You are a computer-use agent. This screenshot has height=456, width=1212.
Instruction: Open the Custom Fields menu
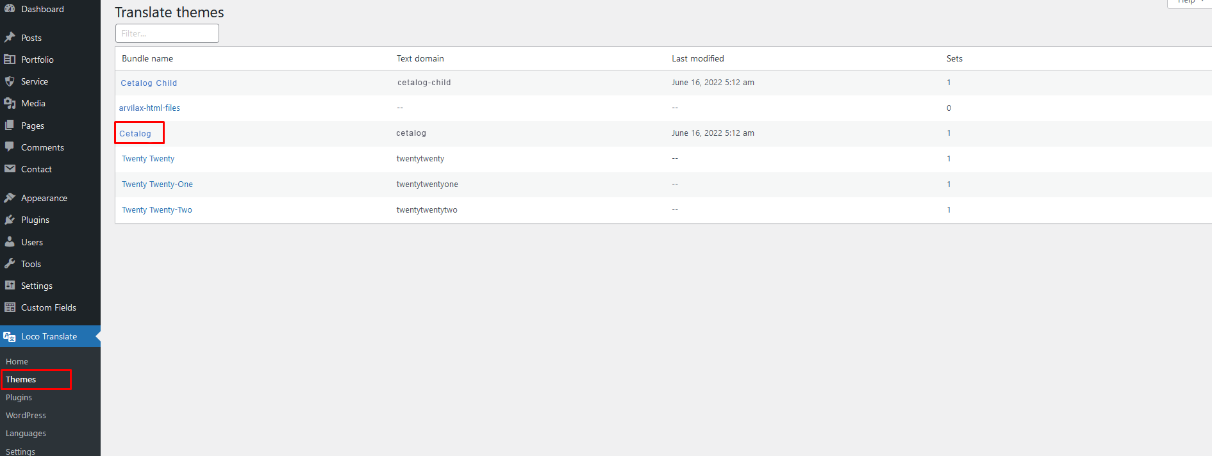click(48, 307)
